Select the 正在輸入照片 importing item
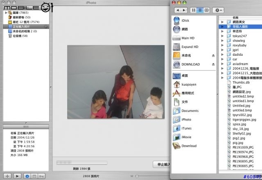This screenshot has height=180, width=262. [26, 27]
